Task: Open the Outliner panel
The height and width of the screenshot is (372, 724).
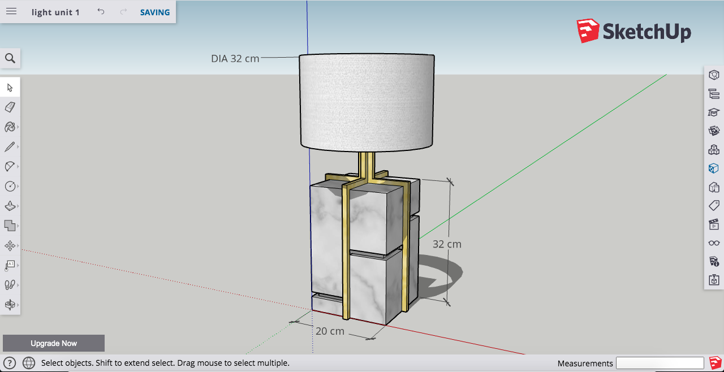Action: [x=714, y=94]
